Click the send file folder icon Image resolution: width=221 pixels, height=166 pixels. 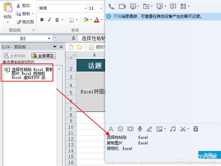(x=146, y=7)
